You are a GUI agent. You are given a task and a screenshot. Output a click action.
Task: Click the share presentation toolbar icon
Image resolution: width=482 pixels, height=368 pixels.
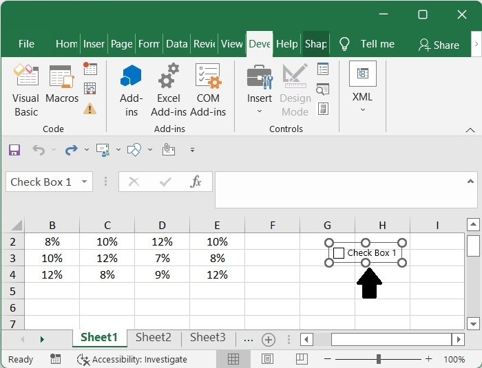pos(103,150)
